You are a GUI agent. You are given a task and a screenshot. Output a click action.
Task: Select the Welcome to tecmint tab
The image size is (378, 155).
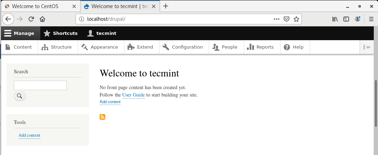point(120,6)
